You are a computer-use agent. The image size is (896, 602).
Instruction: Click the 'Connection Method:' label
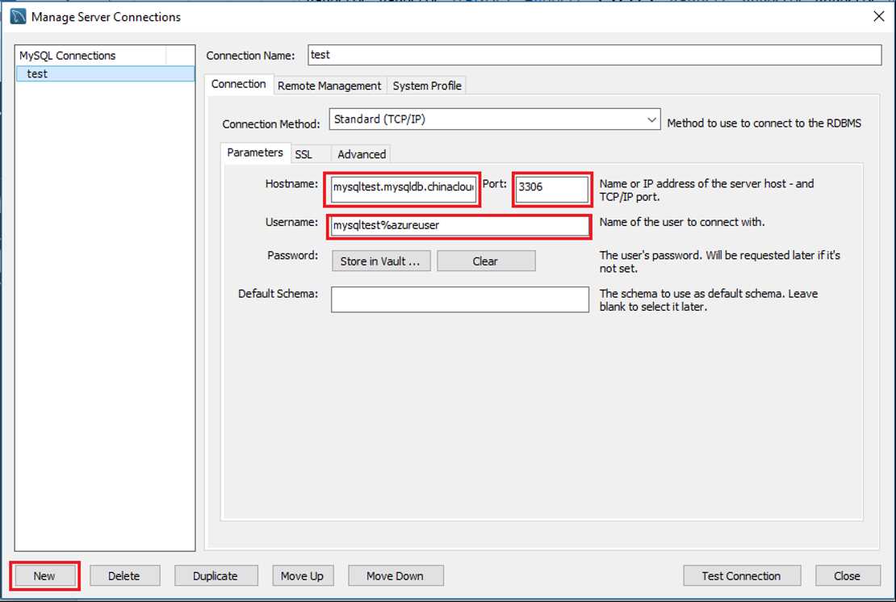271,123
